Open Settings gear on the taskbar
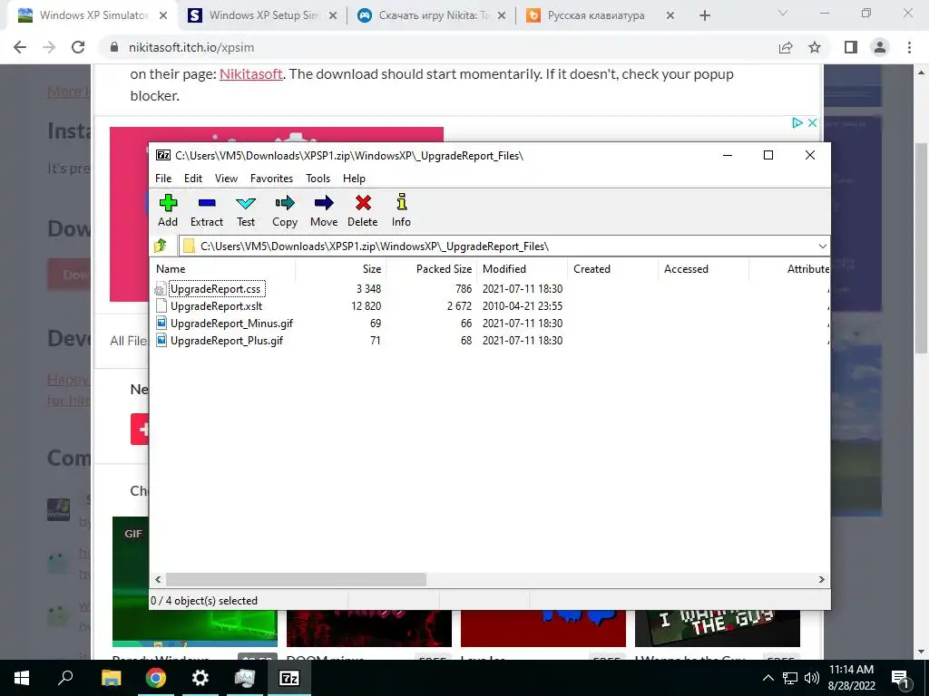Image resolution: width=929 pixels, height=696 pixels. (x=200, y=678)
